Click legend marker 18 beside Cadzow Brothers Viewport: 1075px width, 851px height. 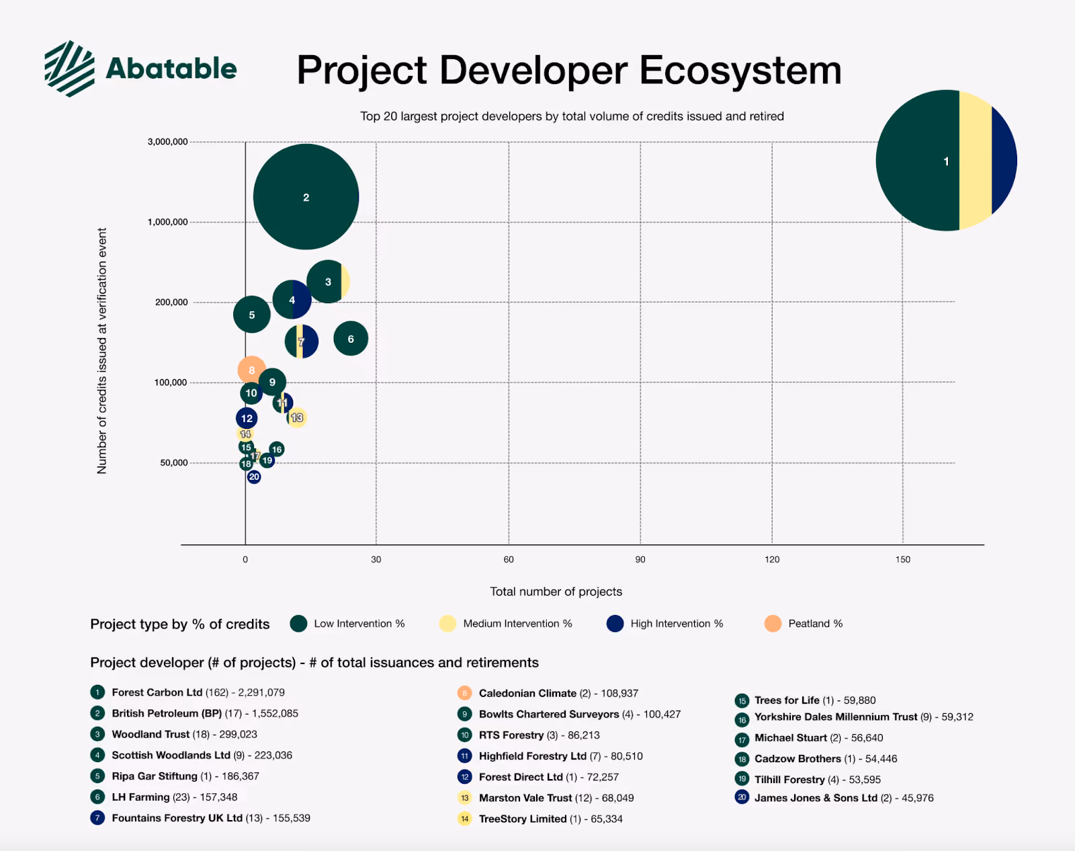tap(742, 759)
